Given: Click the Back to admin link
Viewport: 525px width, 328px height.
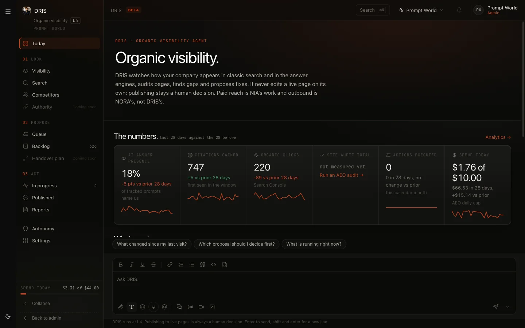Looking at the screenshot, I should pos(60,318).
